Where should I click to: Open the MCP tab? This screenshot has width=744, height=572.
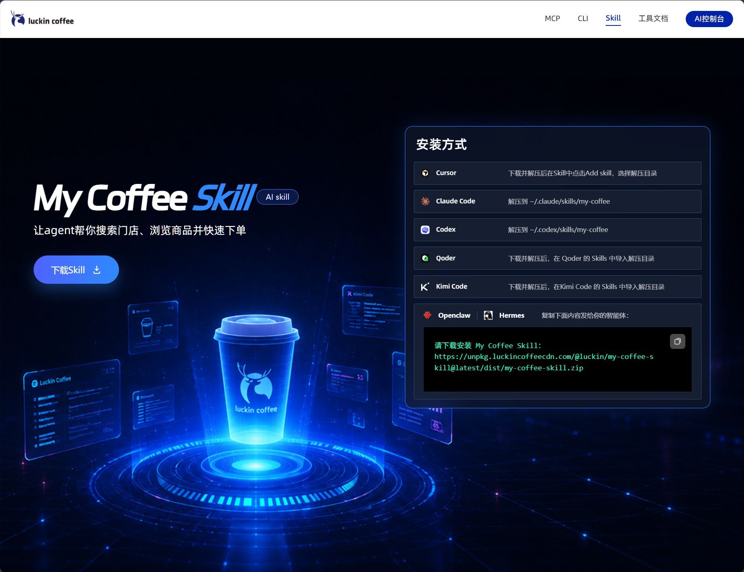click(x=552, y=19)
